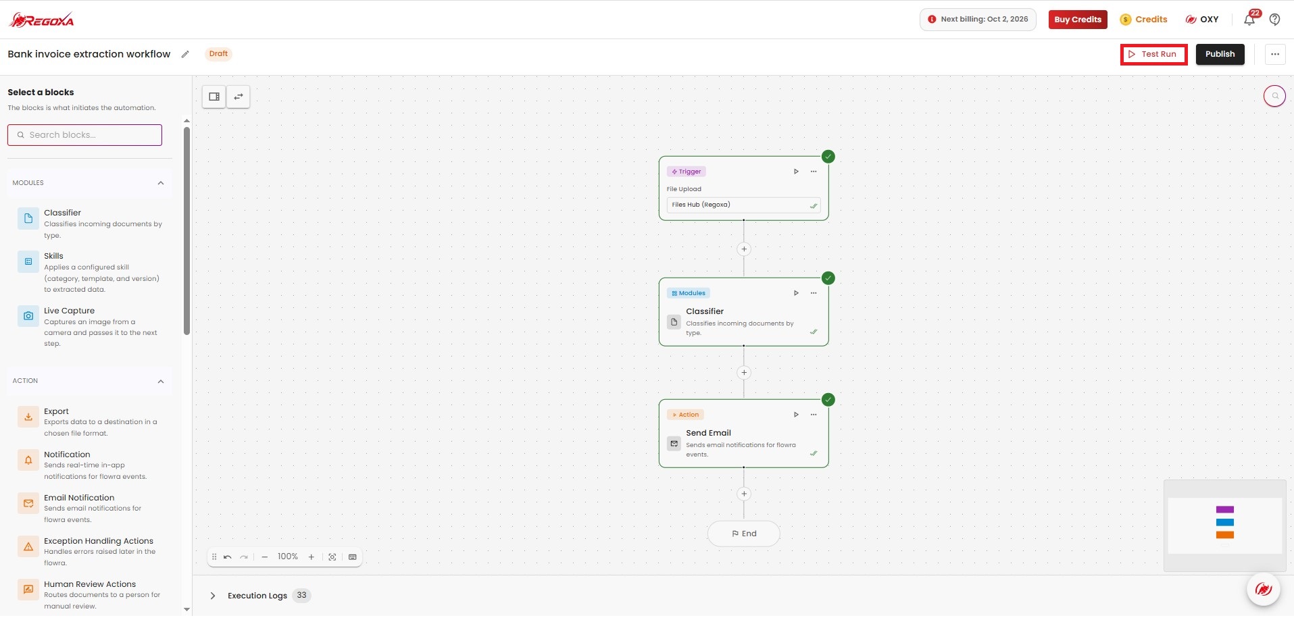This screenshot has width=1294, height=620.
Task: Undo the last canvas change
Action: tap(228, 557)
